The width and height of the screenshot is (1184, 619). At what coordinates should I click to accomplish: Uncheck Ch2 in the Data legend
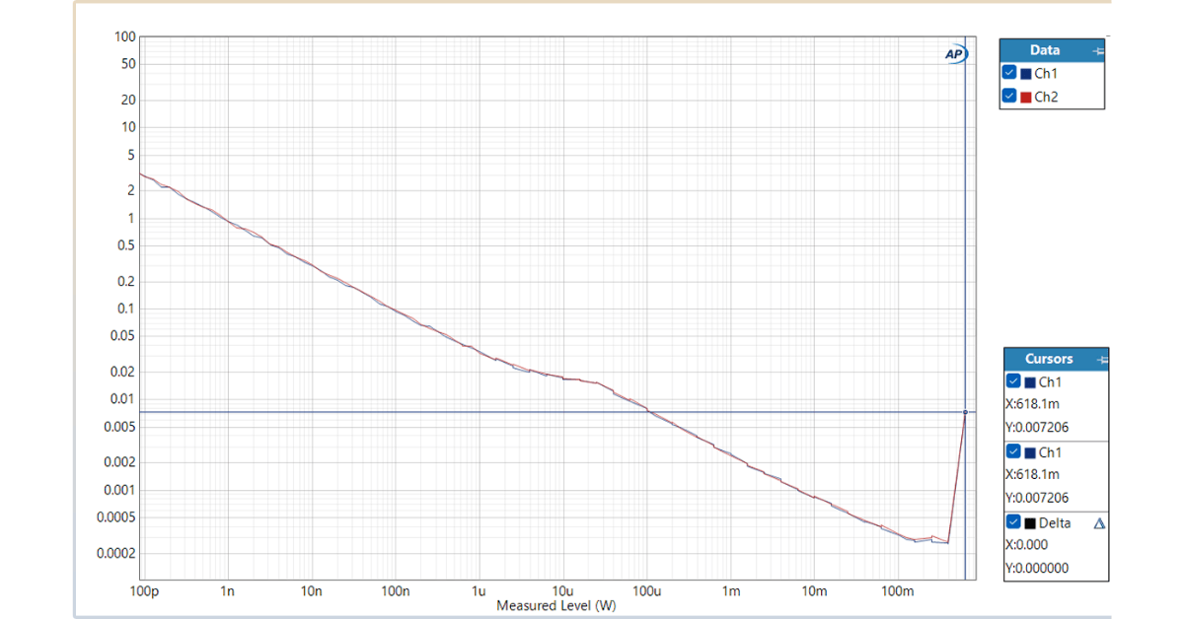point(1009,97)
